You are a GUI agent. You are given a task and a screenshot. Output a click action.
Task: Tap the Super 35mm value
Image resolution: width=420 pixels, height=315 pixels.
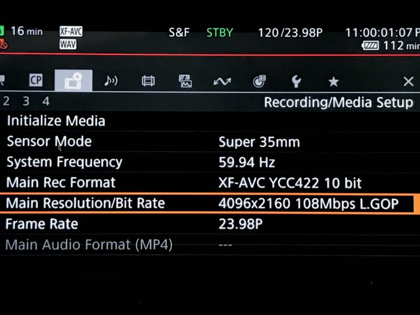click(259, 142)
